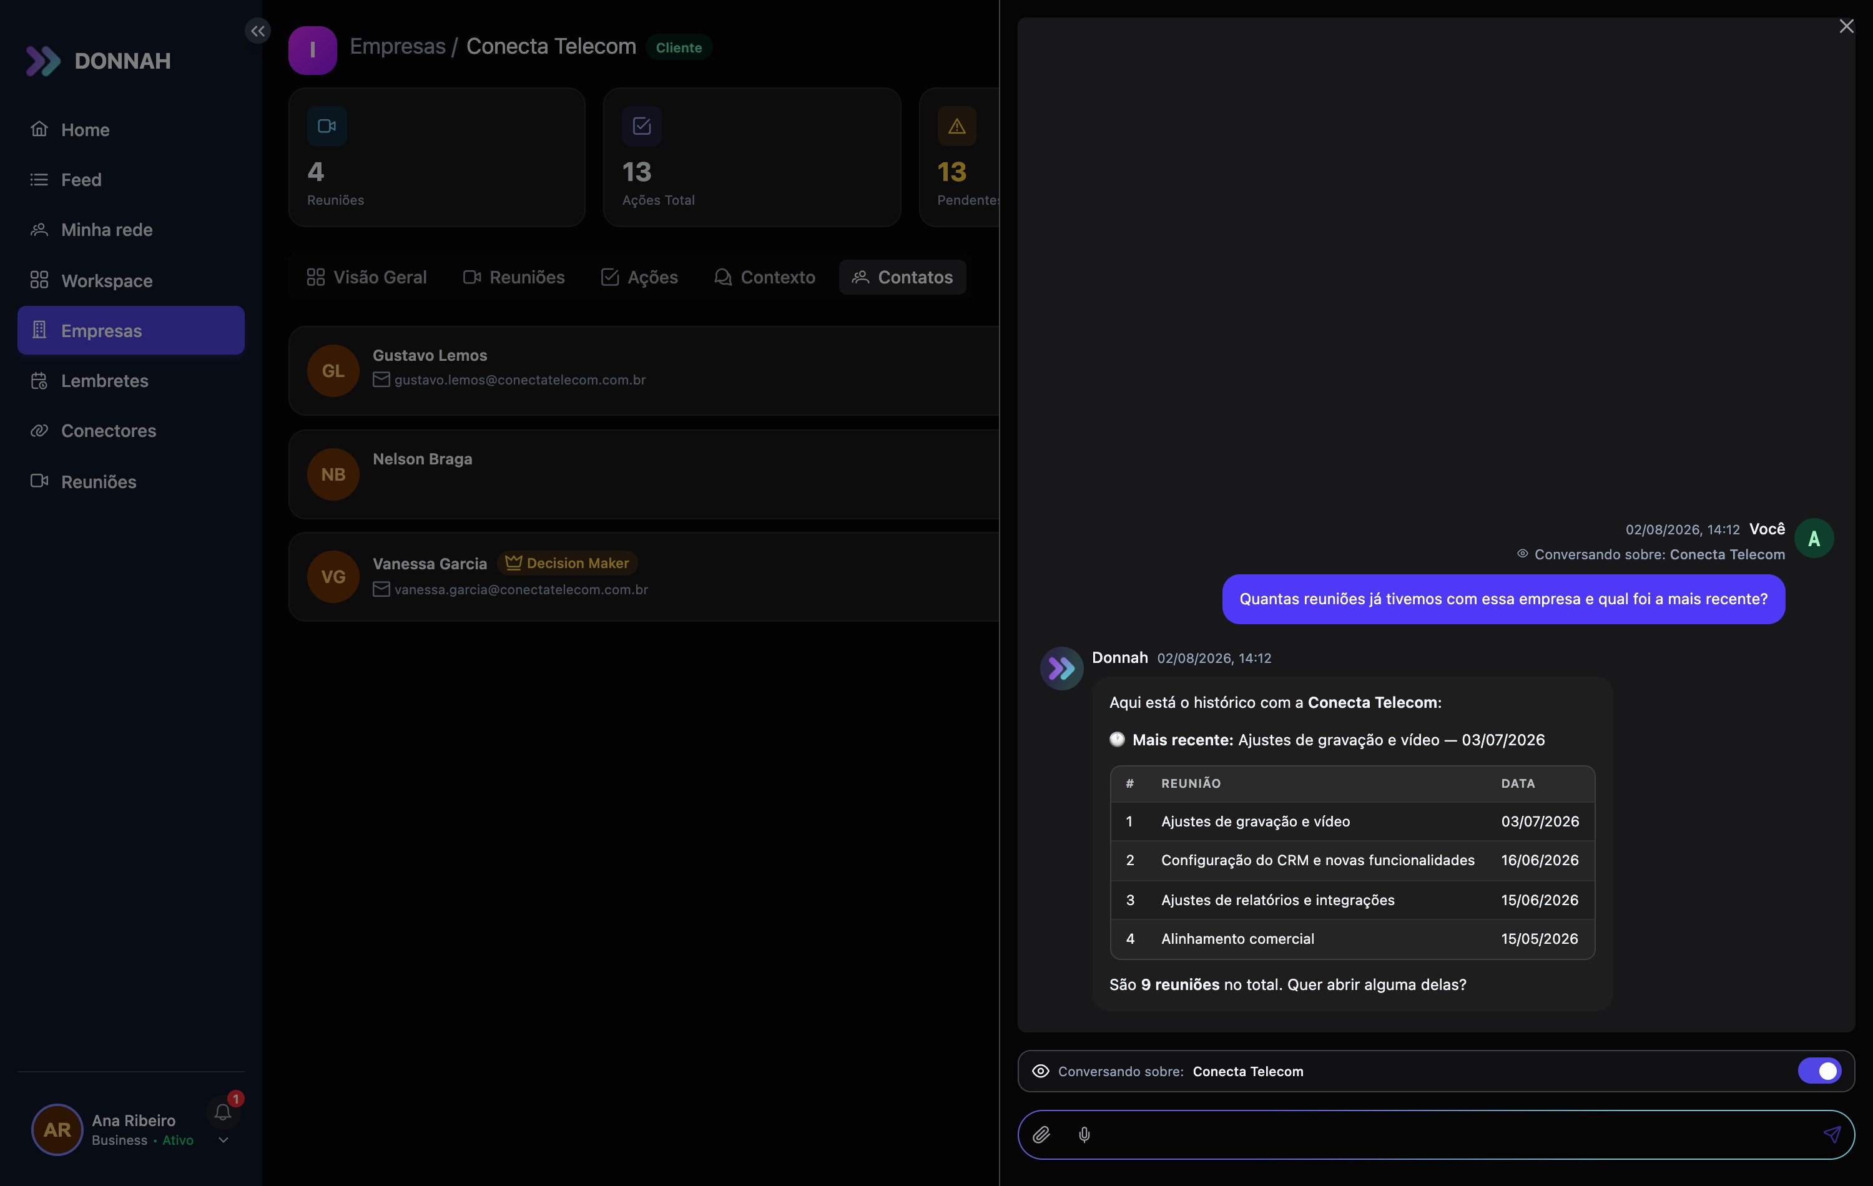
Task: Close the chat panel
Action: 1847,26
